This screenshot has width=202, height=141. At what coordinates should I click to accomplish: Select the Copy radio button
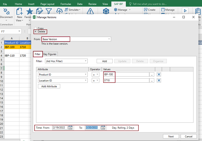pos(35,28)
